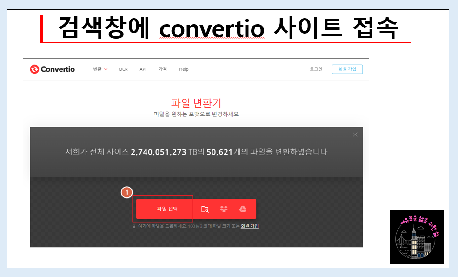
Task: Close the statistics banner with X
Action: tap(355, 135)
